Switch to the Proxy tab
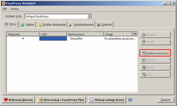Viewport: 177px width, 106px height. (11, 24)
